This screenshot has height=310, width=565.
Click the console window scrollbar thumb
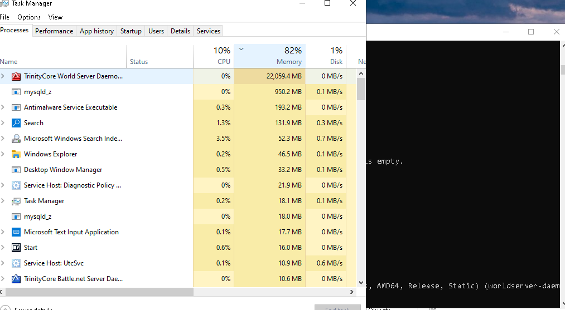click(x=563, y=70)
